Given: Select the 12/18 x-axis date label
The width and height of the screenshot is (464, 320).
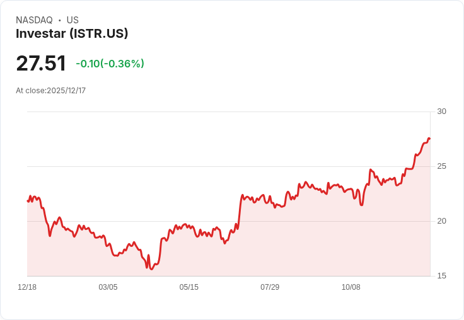Looking at the screenshot, I should (x=27, y=287).
